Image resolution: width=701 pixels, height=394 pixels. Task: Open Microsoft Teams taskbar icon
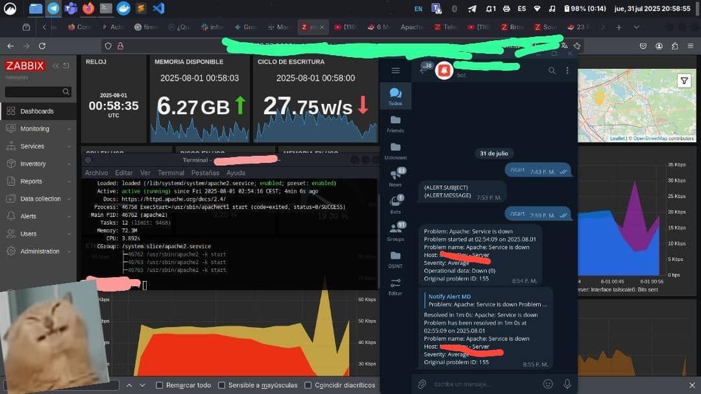pos(71,8)
